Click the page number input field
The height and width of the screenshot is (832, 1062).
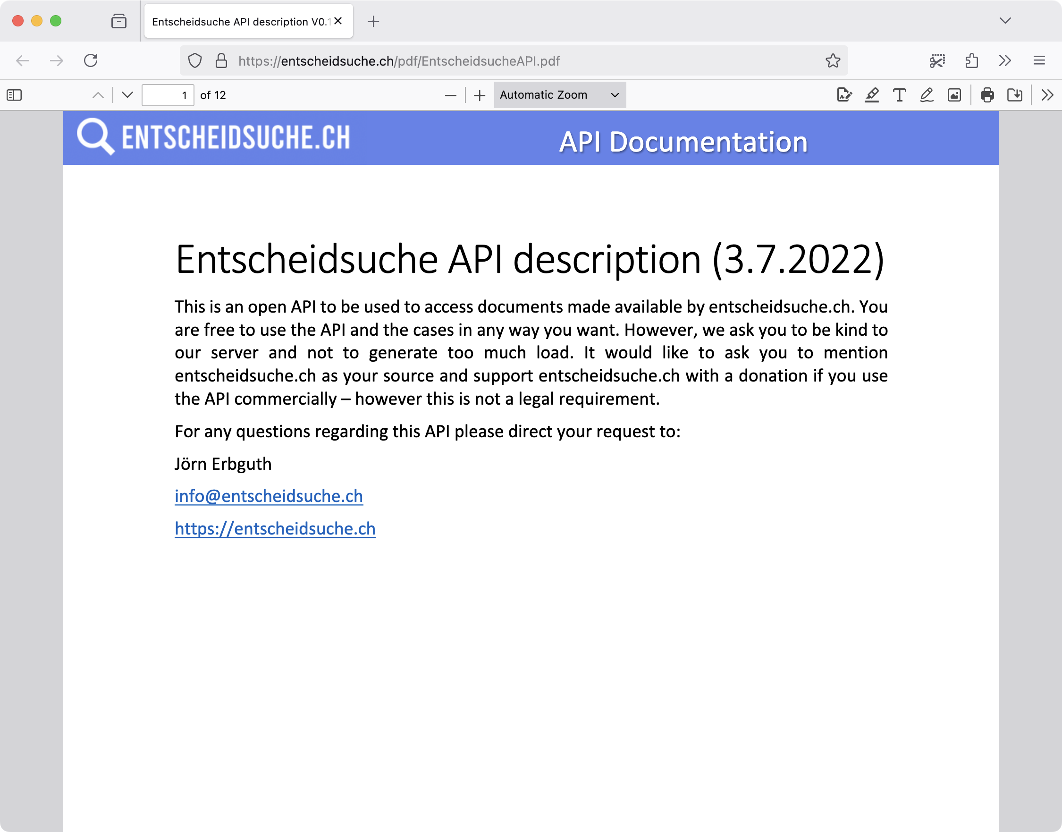point(168,95)
